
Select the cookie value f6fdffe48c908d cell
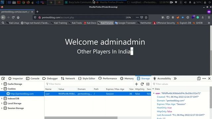(x=67, y=94)
